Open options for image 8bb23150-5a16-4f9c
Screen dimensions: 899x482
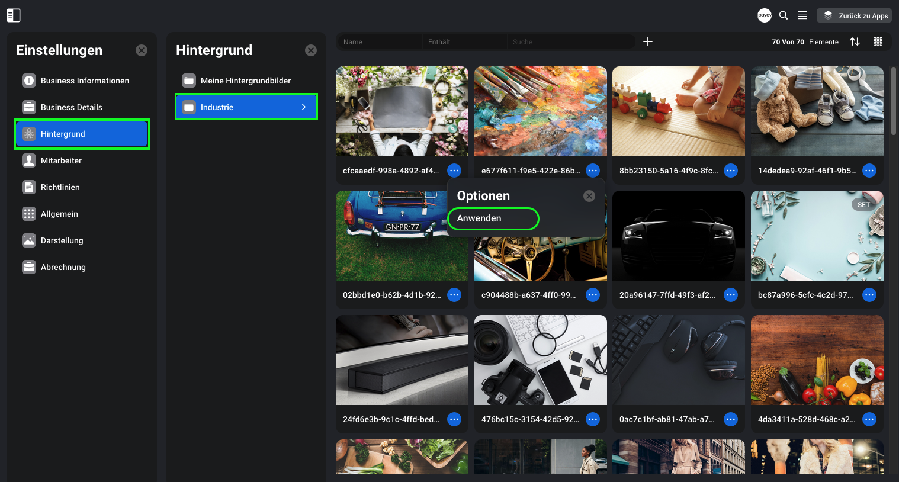coord(731,171)
